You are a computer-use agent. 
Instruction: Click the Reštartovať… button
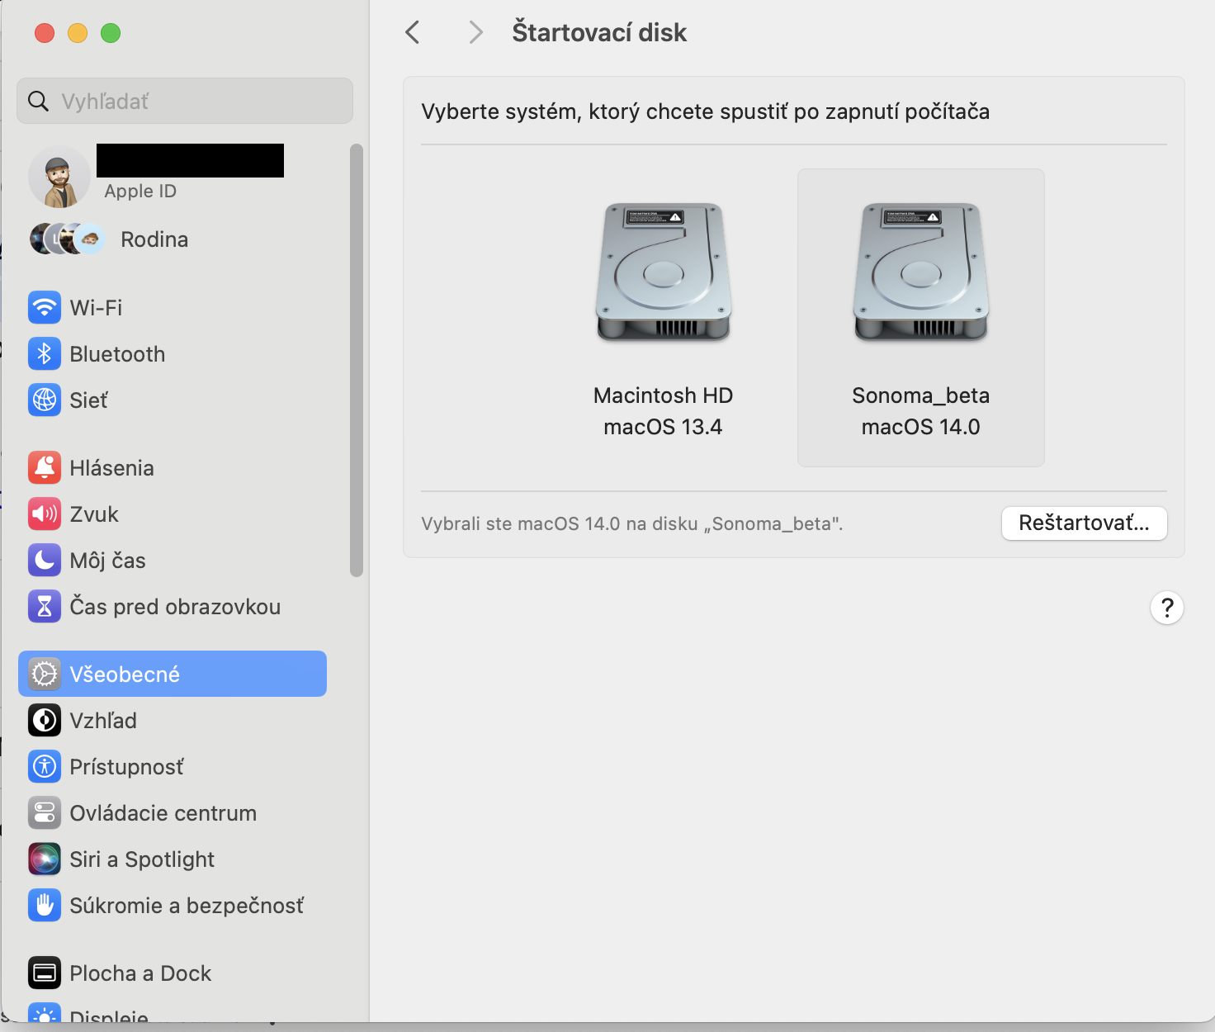tap(1085, 523)
